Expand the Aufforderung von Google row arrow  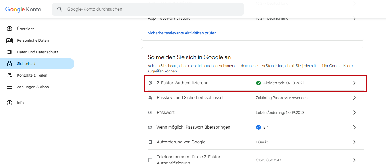tap(354, 142)
